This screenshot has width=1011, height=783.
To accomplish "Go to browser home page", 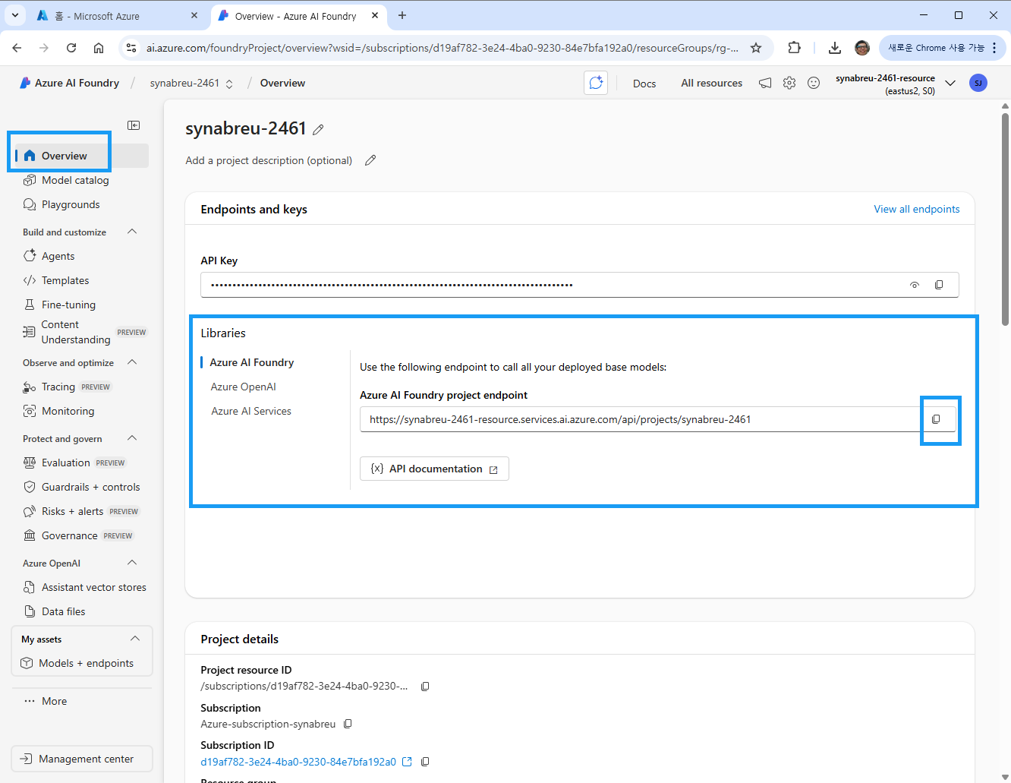I will point(99,48).
